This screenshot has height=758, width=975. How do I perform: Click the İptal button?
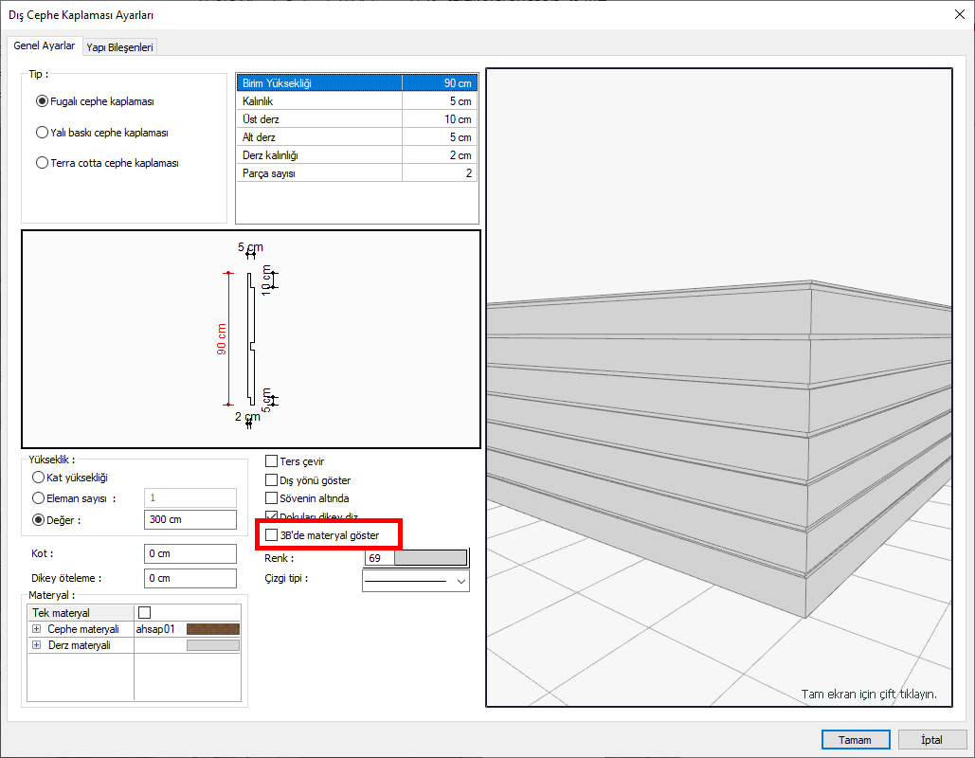[930, 739]
